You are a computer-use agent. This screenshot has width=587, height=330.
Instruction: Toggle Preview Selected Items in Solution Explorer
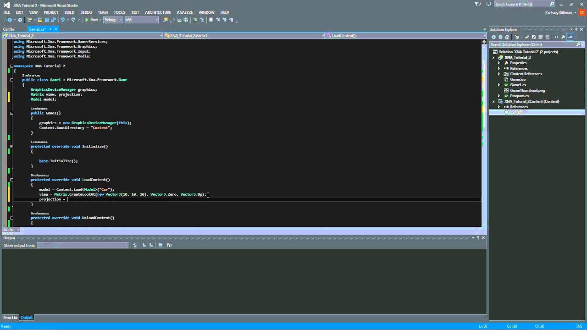(570, 37)
